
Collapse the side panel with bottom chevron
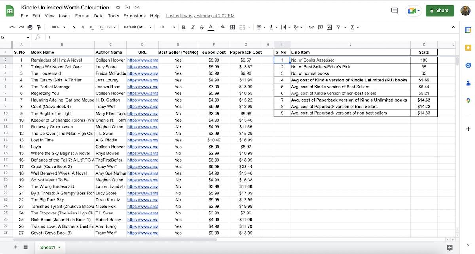click(468, 245)
